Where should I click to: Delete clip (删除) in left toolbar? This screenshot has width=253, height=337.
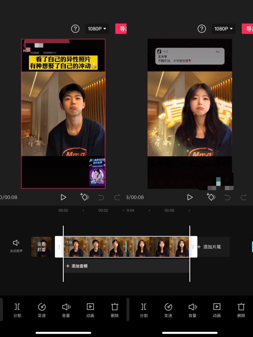(115, 310)
